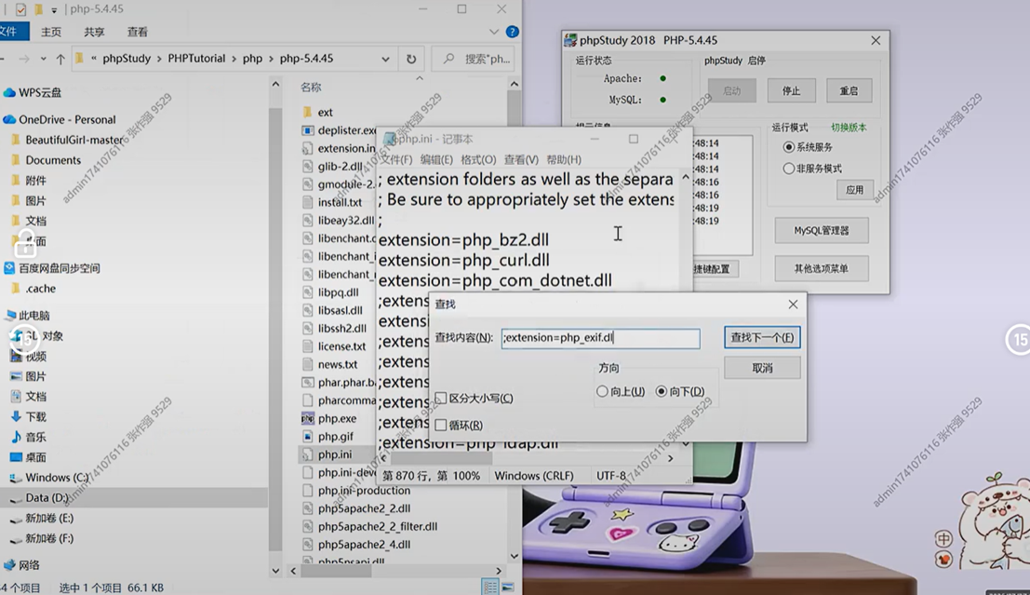Viewport: 1030px width, 595px height.
Task: Click 取消 in the find dialog
Action: pos(762,368)
